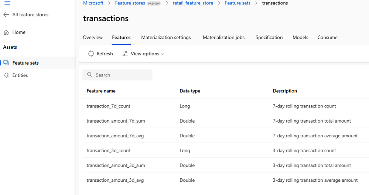Click the back arrow beside All feature stores
The height and width of the screenshot is (195, 369).
pyautogui.click(x=6, y=14)
